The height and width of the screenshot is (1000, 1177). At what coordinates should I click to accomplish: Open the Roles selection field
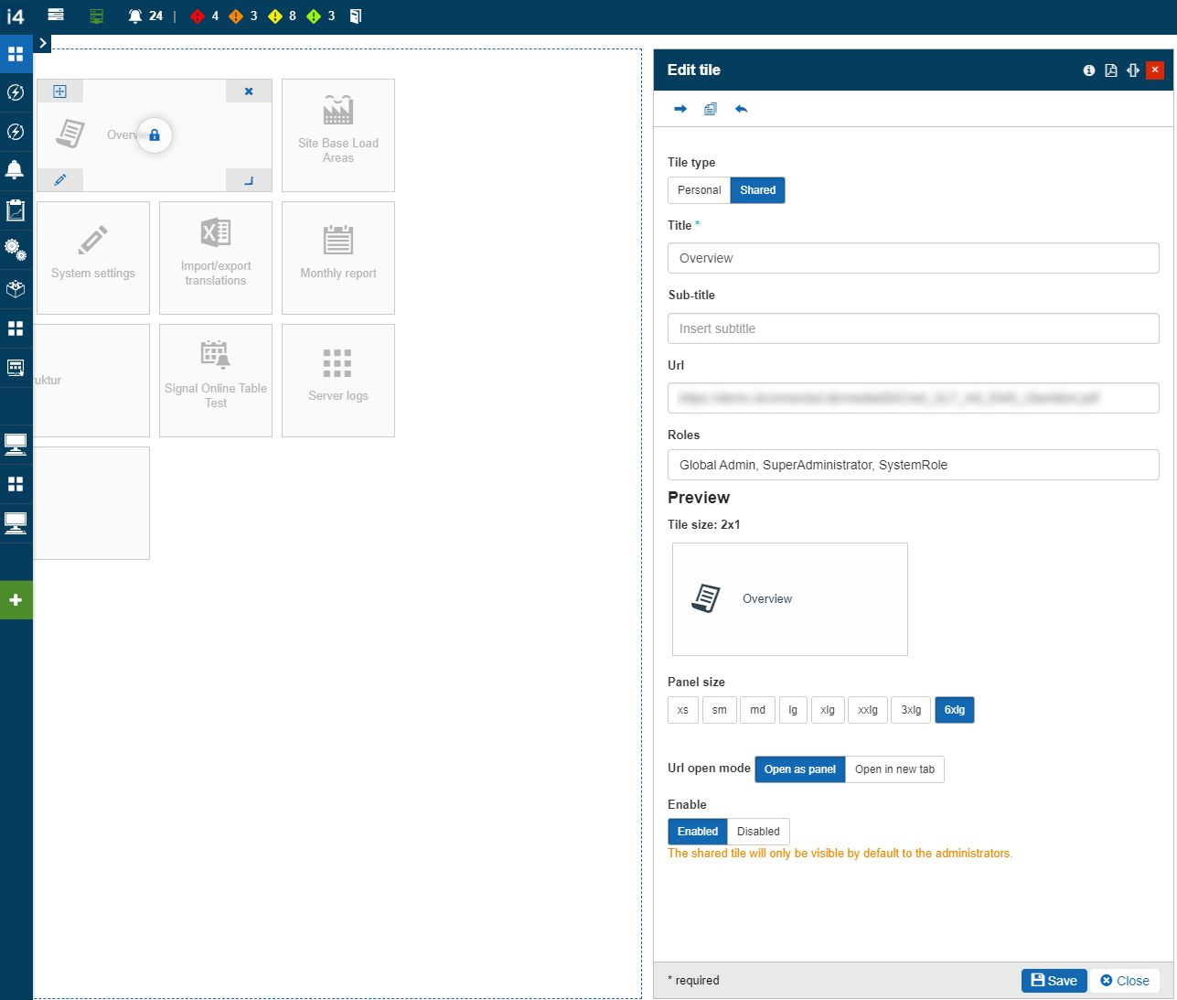913,465
